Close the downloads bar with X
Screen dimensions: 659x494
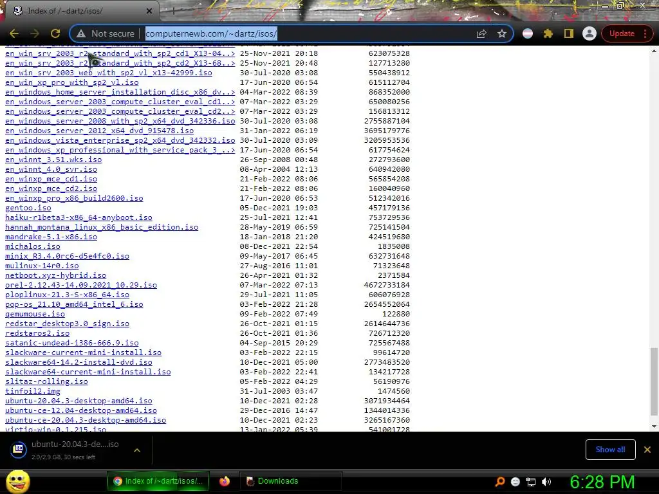(647, 450)
